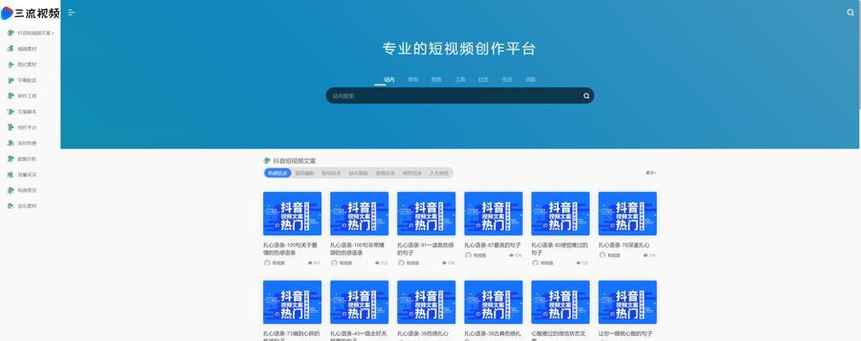This screenshot has width=861, height=341.
Task: Click the icon beside 字幕配音 in sidebar
Action: point(10,80)
